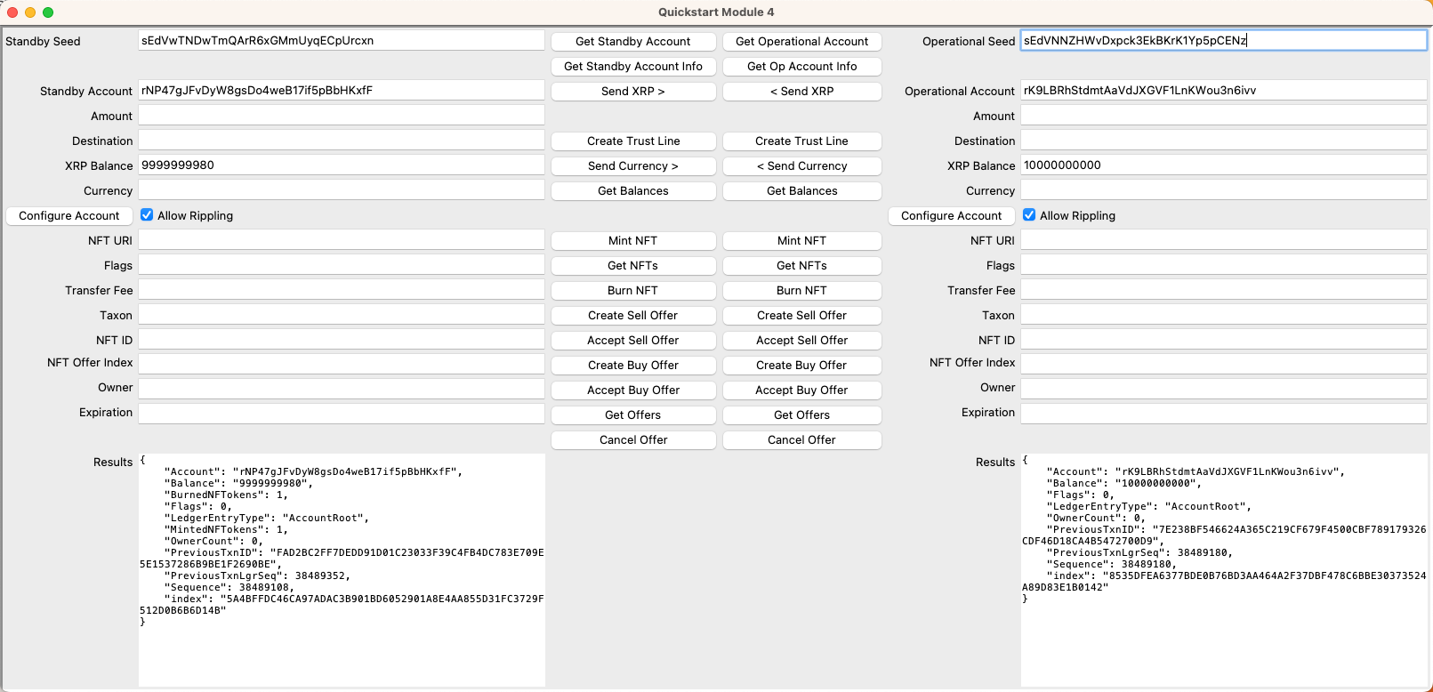The width and height of the screenshot is (1433, 692).
Task: Select the operational Destination input field
Action: point(1222,141)
